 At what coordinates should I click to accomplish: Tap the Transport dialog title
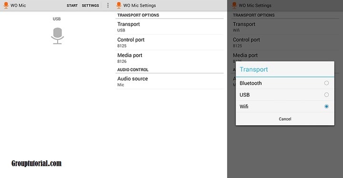pos(254,69)
